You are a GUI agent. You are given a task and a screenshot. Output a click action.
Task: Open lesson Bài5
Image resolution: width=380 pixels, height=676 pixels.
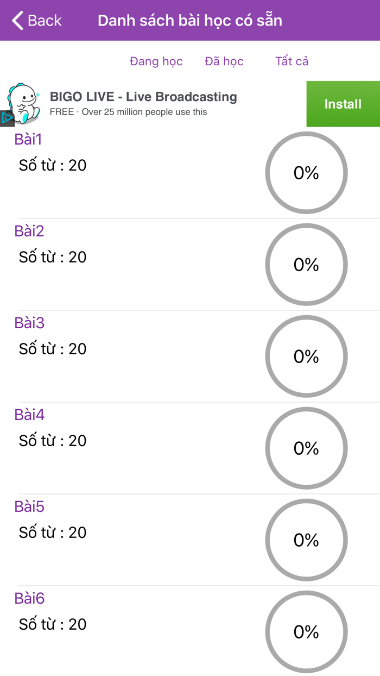[x=29, y=507]
